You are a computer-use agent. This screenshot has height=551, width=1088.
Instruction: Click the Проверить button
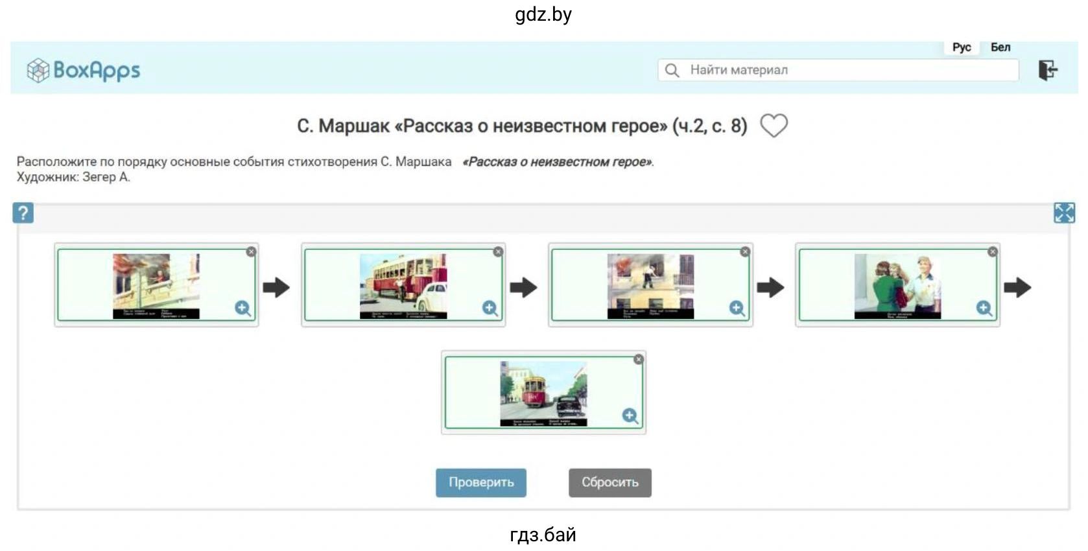pos(481,482)
